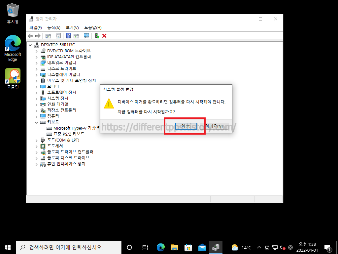This screenshot has height=254, width=338.
Task: Open the 도움말(H) menu
Action: 93,28
